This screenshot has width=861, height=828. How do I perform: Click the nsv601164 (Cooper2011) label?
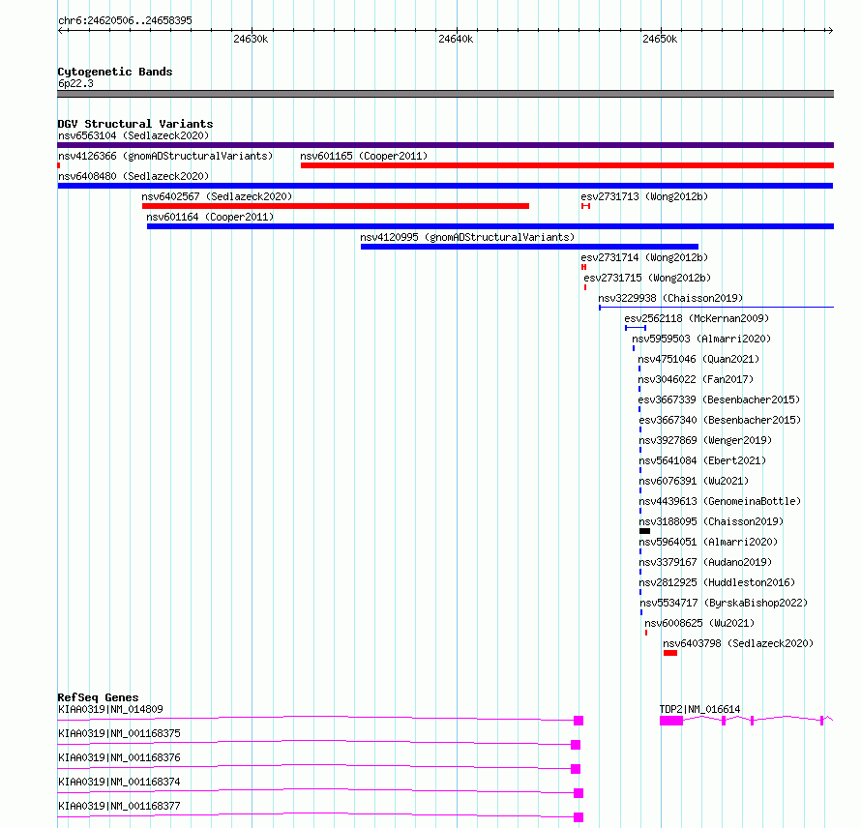[210, 217]
